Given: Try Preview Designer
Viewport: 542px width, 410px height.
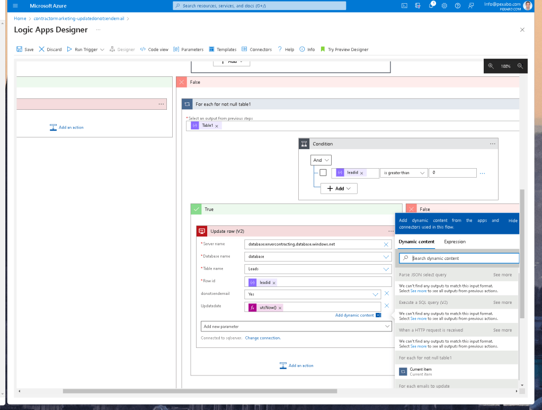Looking at the screenshot, I should click(344, 49).
